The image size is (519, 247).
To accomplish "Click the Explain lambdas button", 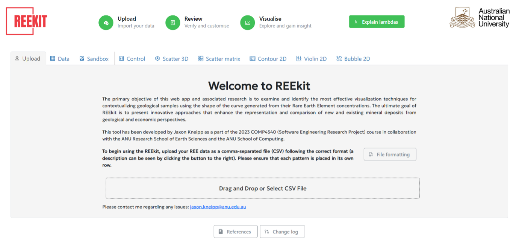I will (x=377, y=22).
